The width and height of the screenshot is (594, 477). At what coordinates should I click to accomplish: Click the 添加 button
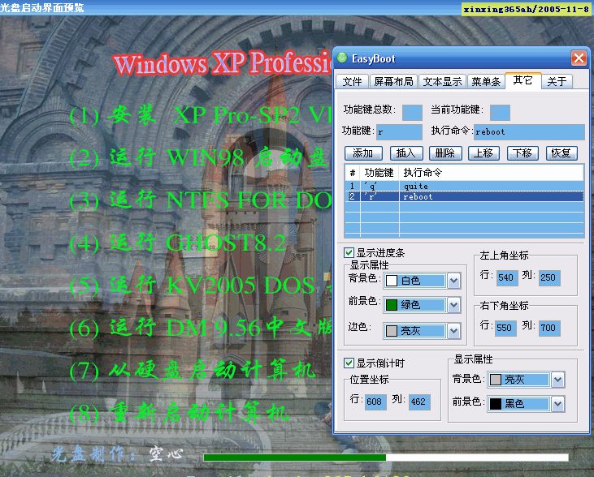click(x=363, y=153)
